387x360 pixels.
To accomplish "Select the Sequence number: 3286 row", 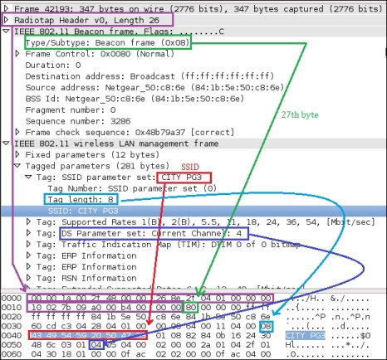I will [x=78, y=121].
